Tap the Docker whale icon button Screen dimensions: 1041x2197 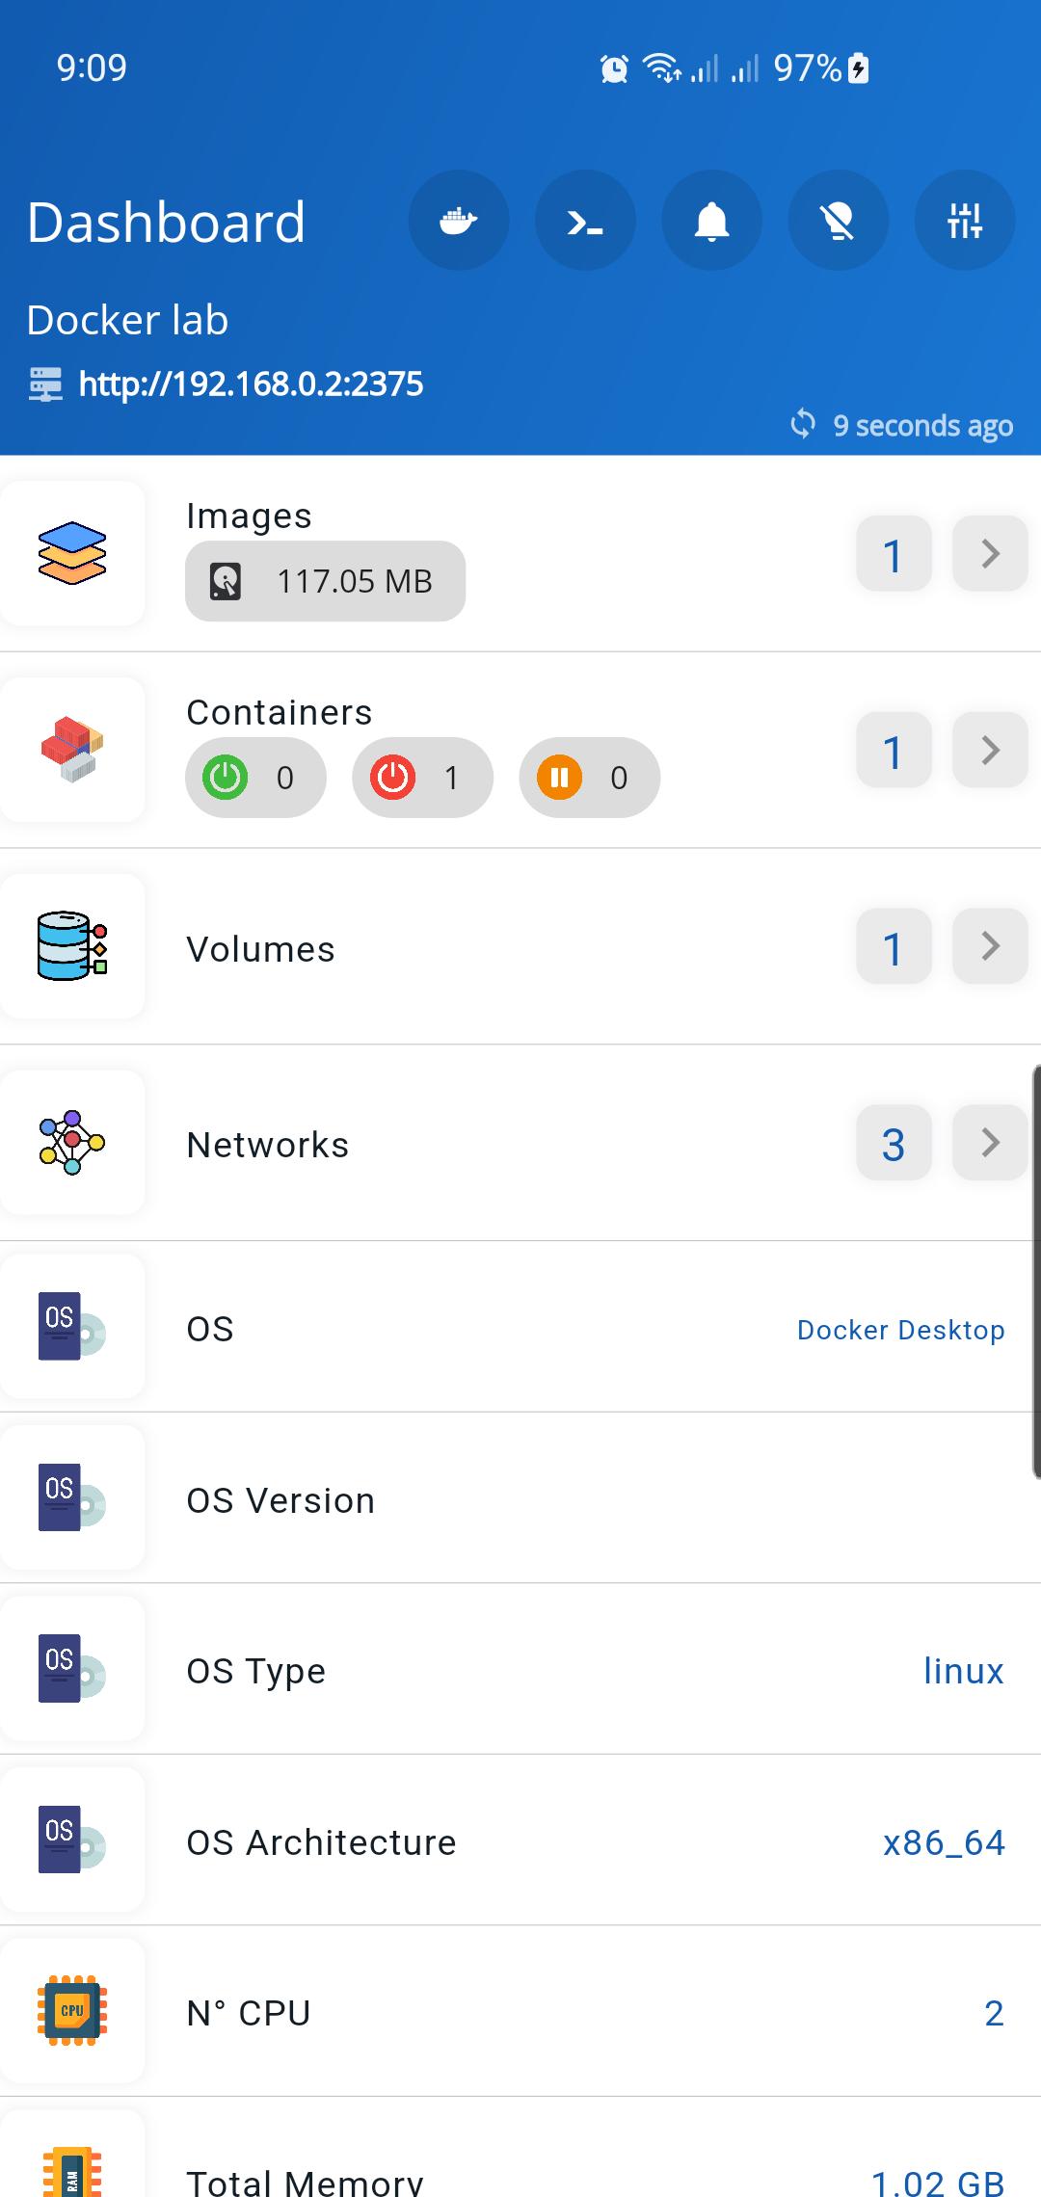coord(459,222)
